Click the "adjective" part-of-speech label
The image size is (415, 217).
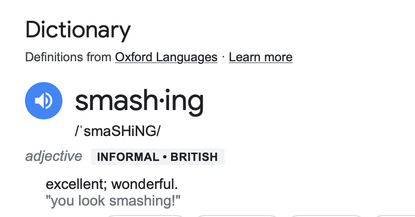click(x=54, y=156)
